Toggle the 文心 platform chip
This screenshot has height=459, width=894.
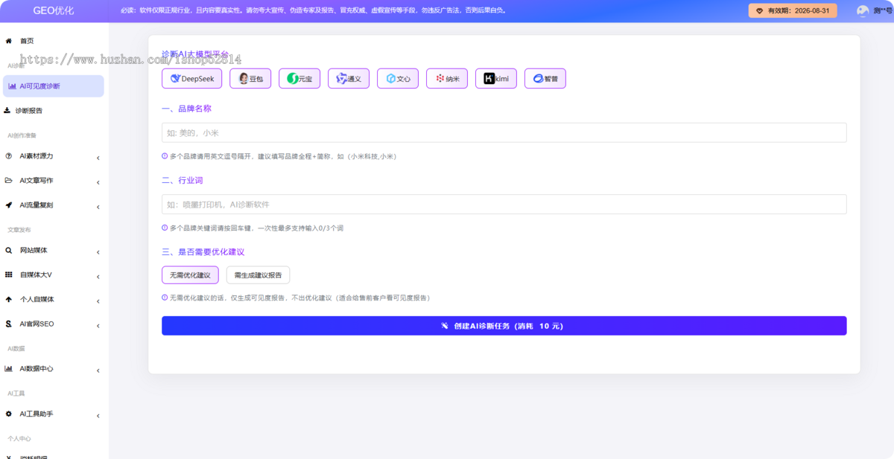coord(398,78)
